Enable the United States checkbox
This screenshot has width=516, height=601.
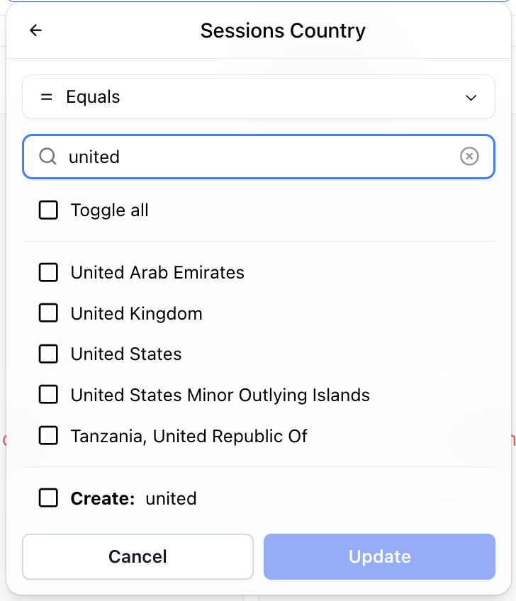coord(48,354)
